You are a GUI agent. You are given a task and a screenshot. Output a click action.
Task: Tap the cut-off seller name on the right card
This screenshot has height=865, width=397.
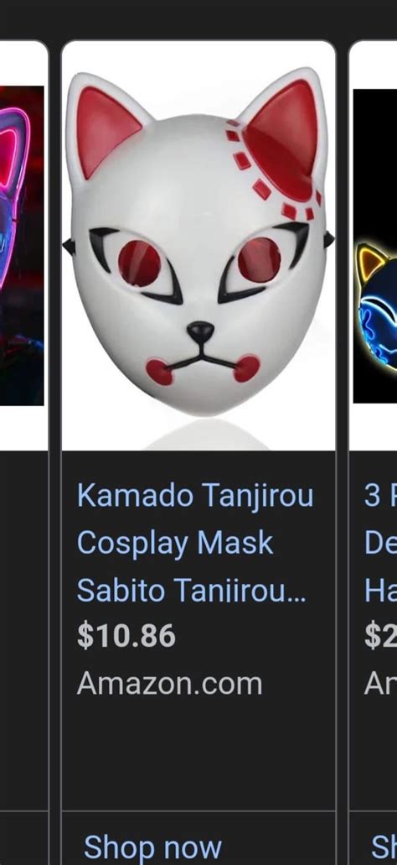tap(380, 684)
